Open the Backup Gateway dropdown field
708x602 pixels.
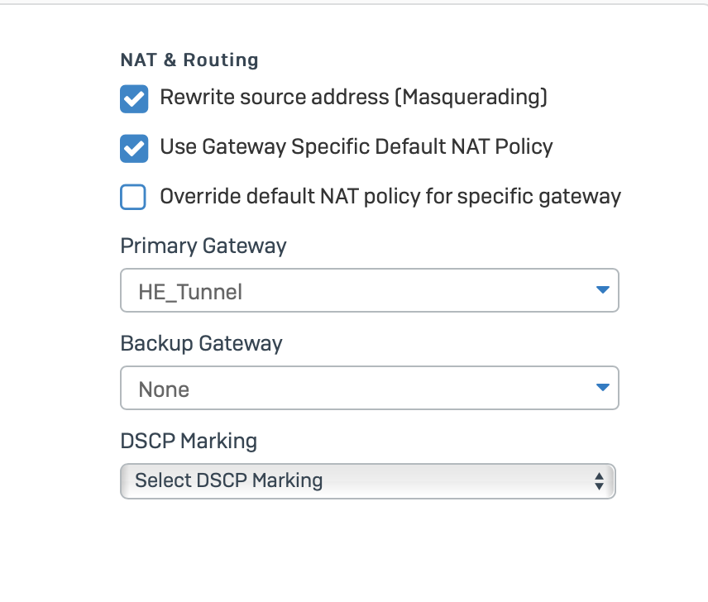point(369,388)
